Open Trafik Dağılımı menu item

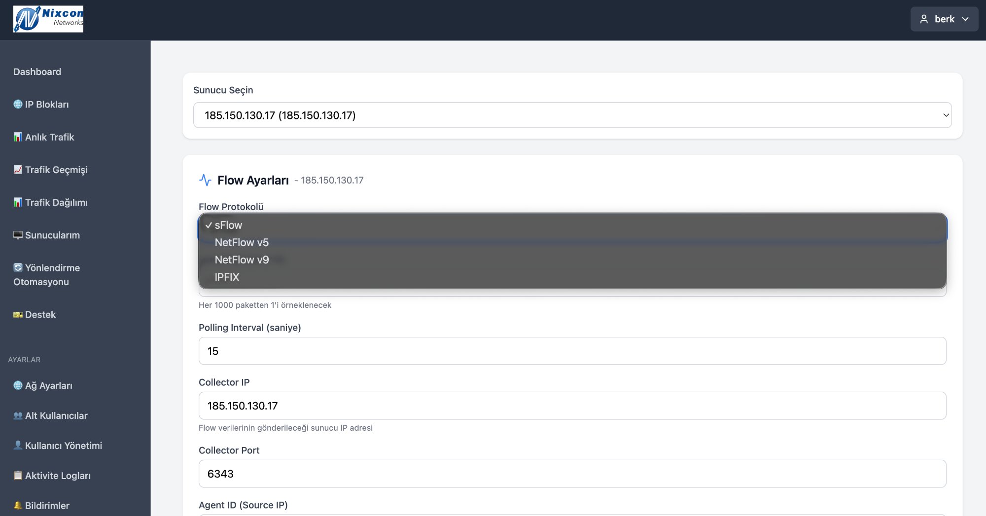56,202
